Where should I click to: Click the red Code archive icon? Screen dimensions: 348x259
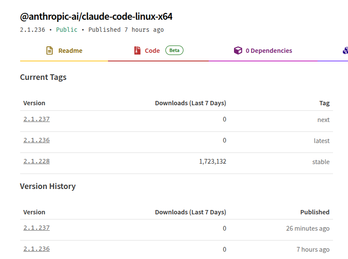click(x=138, y=51)
